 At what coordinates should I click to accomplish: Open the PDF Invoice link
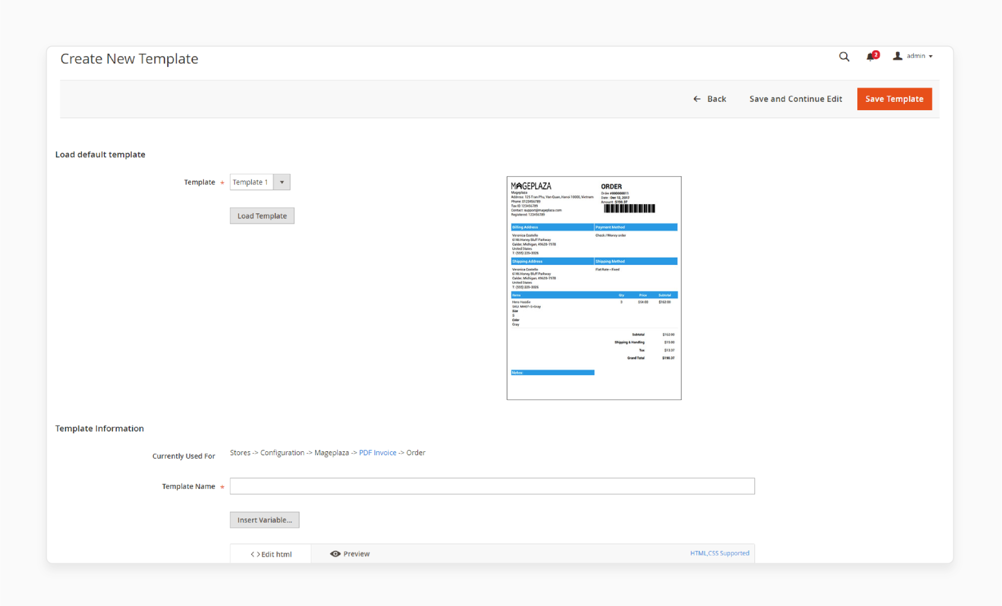pyautogui.click(x=377, y=453)
